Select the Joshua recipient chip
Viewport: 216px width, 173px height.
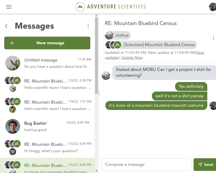pyautogui.click(x=118, y=35)
